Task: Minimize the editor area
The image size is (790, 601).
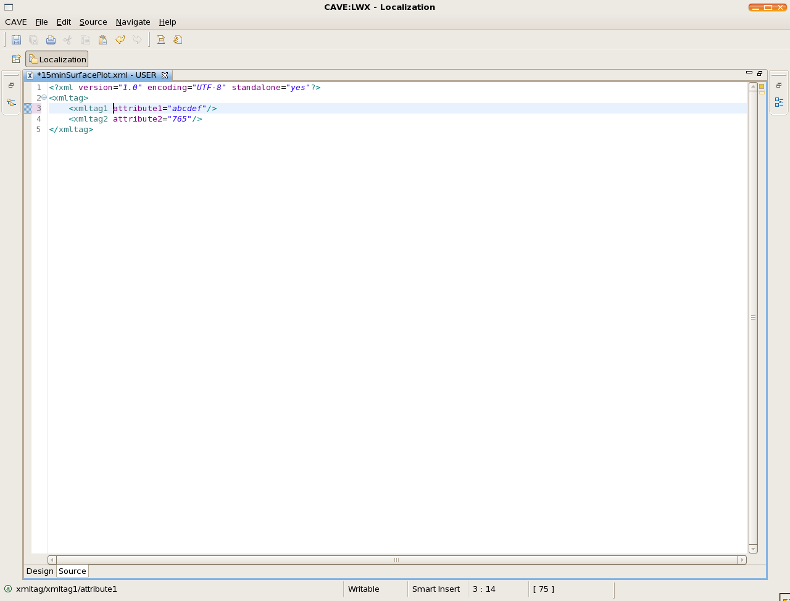Action: 749,73
